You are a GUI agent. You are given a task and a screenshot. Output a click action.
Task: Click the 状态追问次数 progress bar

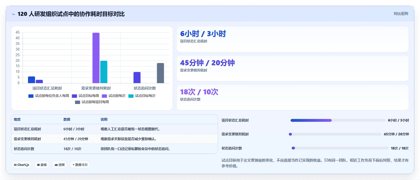point(340,148)
